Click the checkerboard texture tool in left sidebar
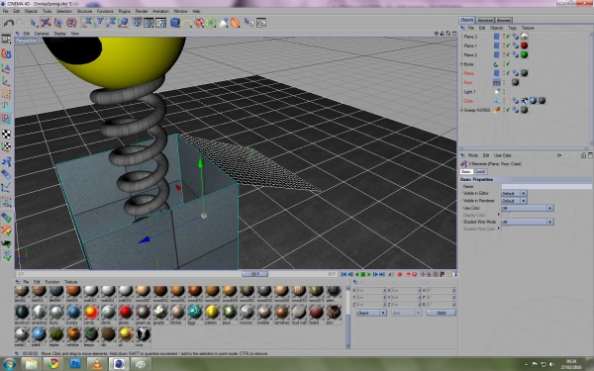 [6, 134]
